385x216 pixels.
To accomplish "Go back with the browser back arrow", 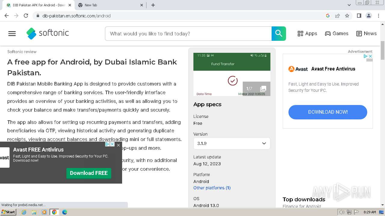I will coord(7,16).
